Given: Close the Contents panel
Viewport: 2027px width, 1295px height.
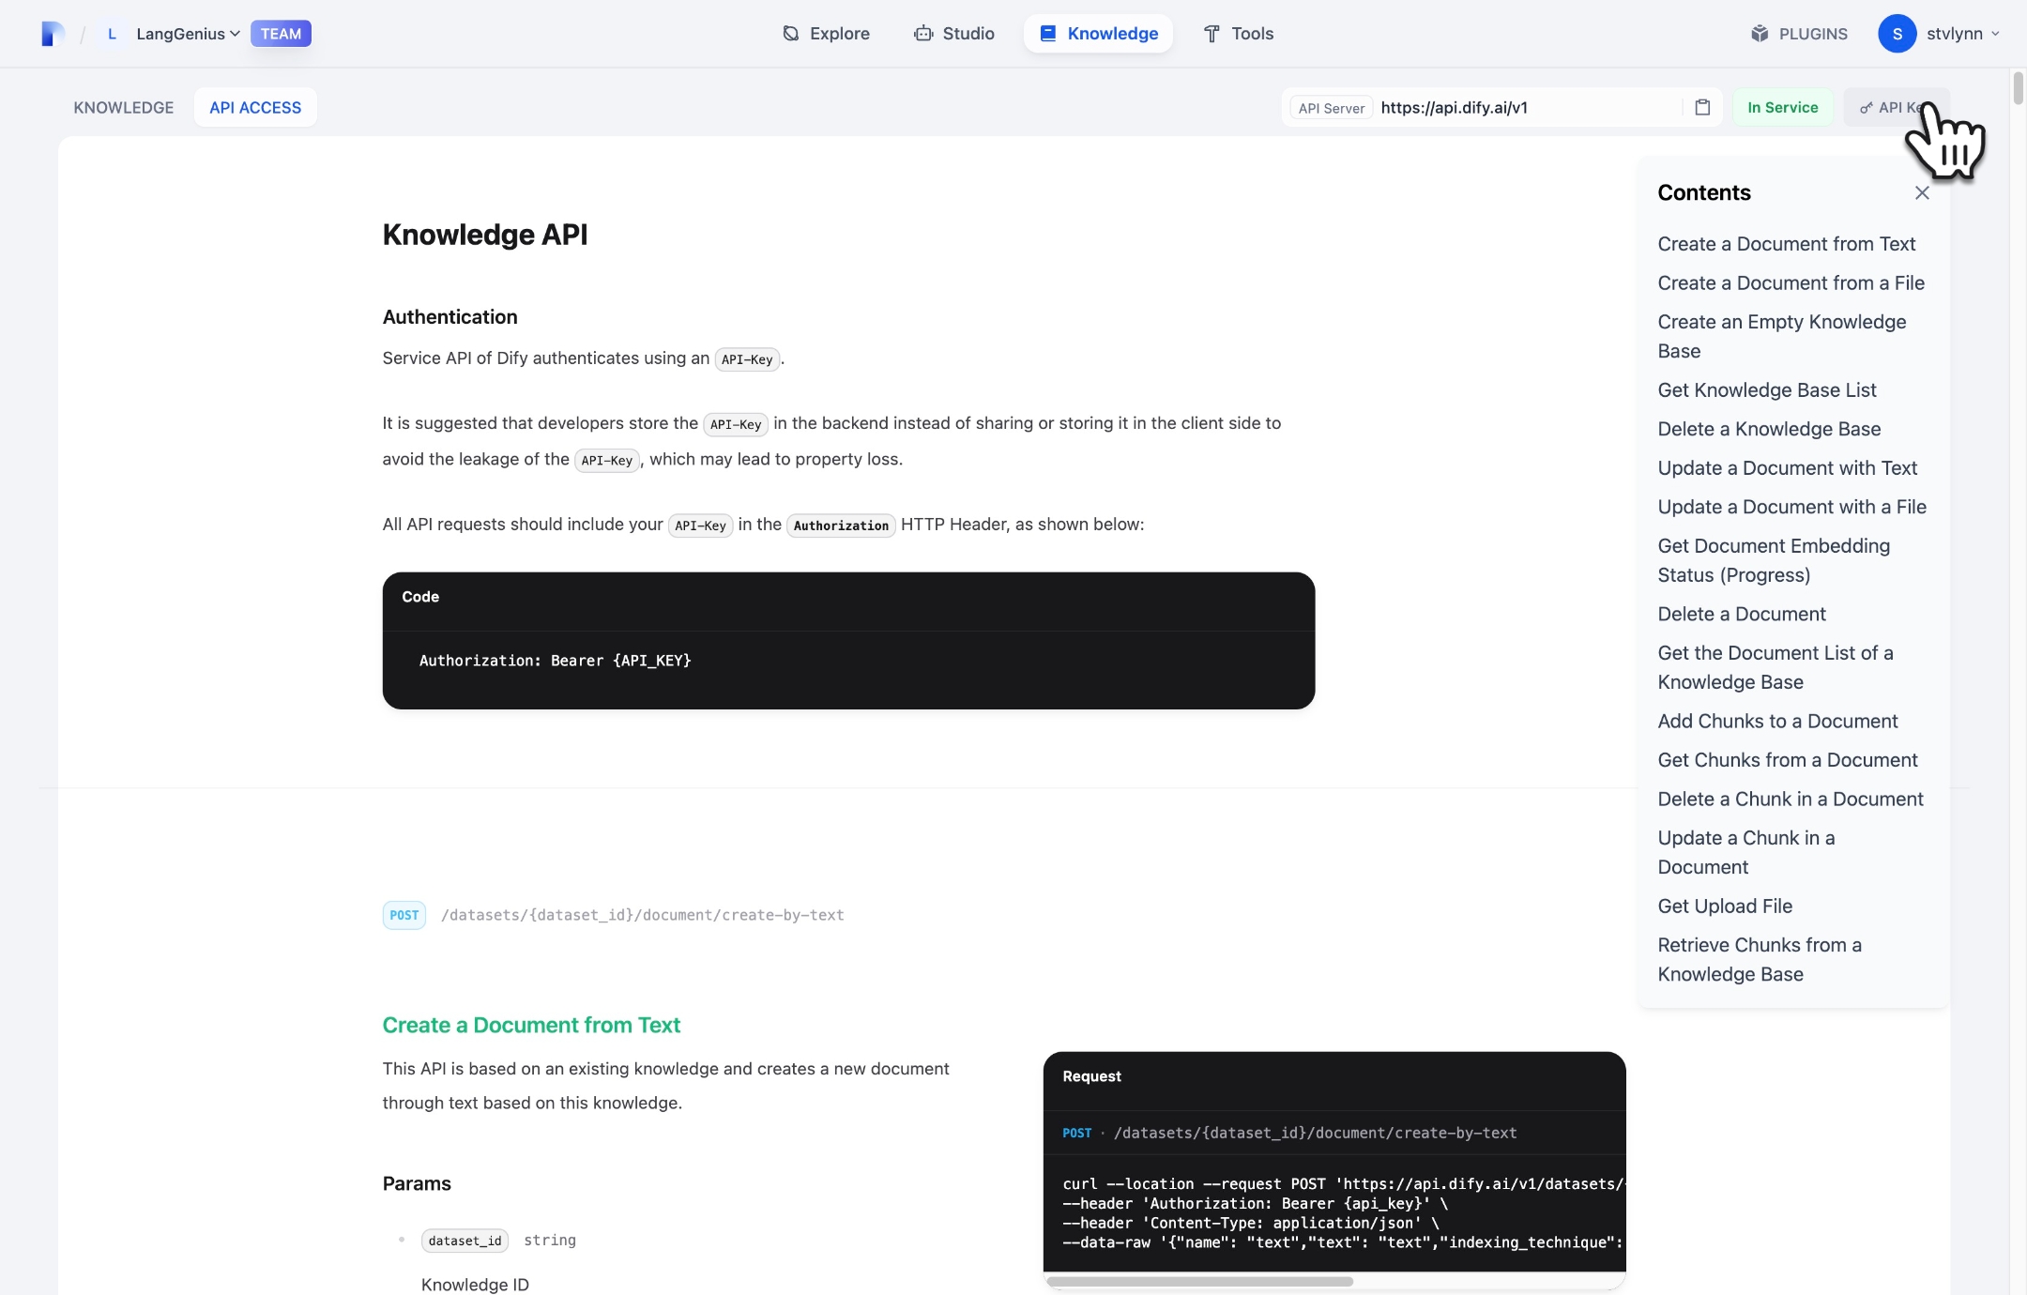Looking at the screenshot, I should tap(1922, 192).
